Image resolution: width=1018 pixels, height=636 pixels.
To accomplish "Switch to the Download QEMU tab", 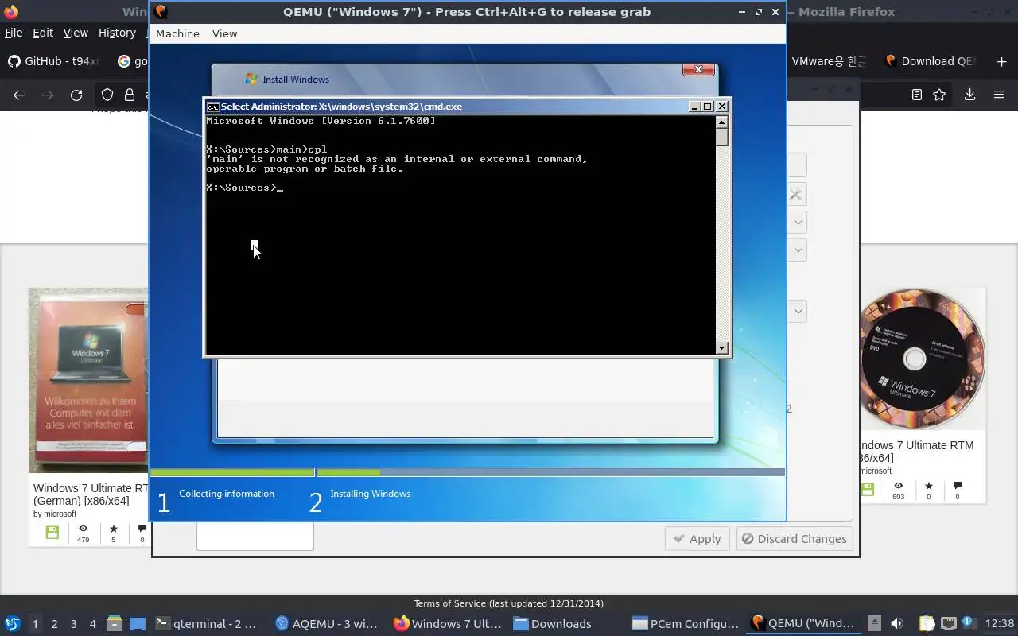I will coord(929,61).
